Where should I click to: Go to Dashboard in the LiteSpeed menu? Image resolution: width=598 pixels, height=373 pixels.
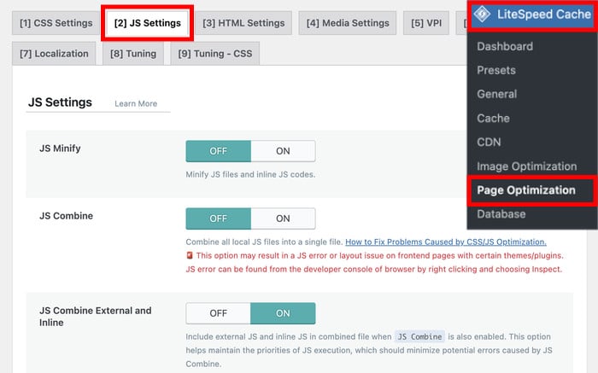coord(505,46)
